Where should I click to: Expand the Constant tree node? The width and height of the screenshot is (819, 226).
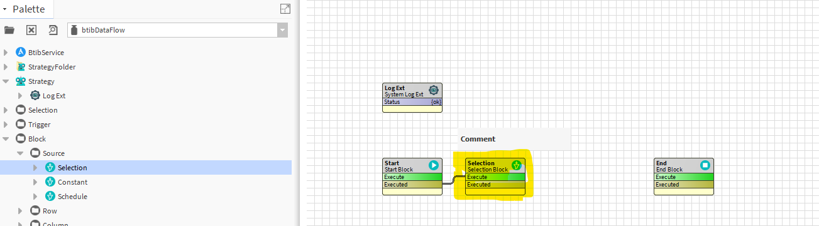tap(35, 182)
